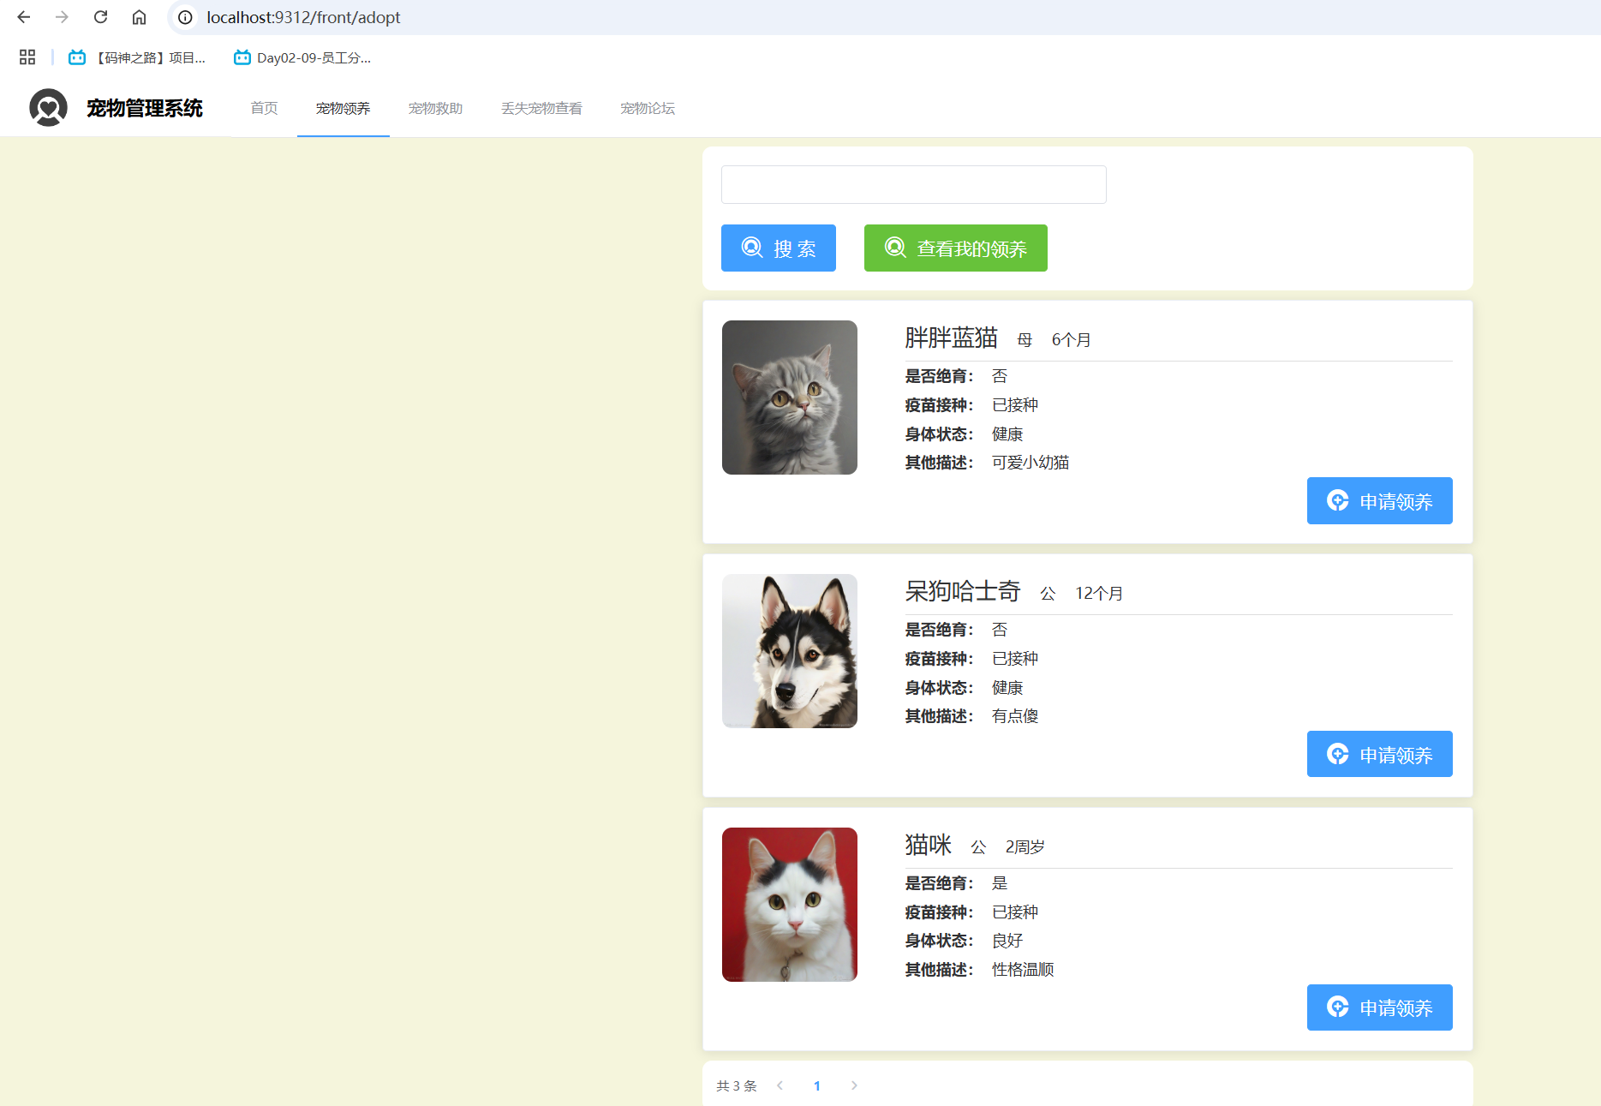Open the Day02-09 bookmark
The height and width of the screenshot is (1106, 1601).
(302, 57)
